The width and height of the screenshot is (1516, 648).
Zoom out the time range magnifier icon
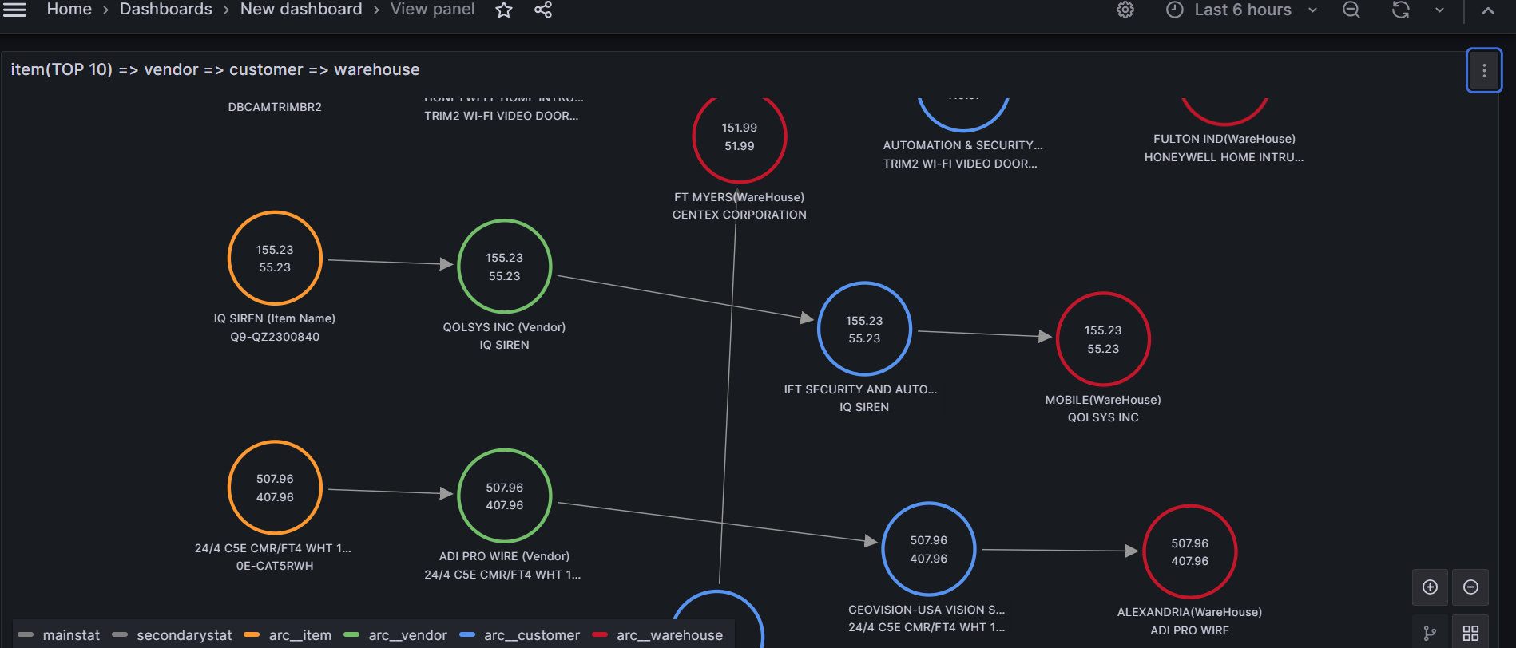tap(1351, 10)
